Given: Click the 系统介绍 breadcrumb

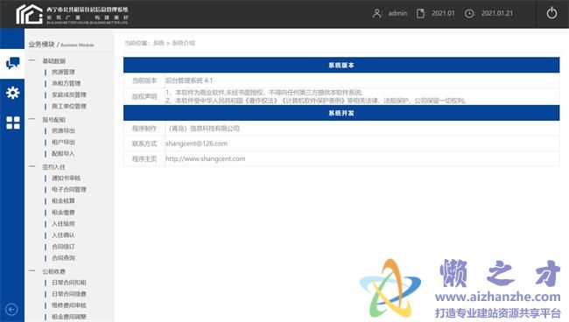Looking at the screenshot, I should coord(183,43).
